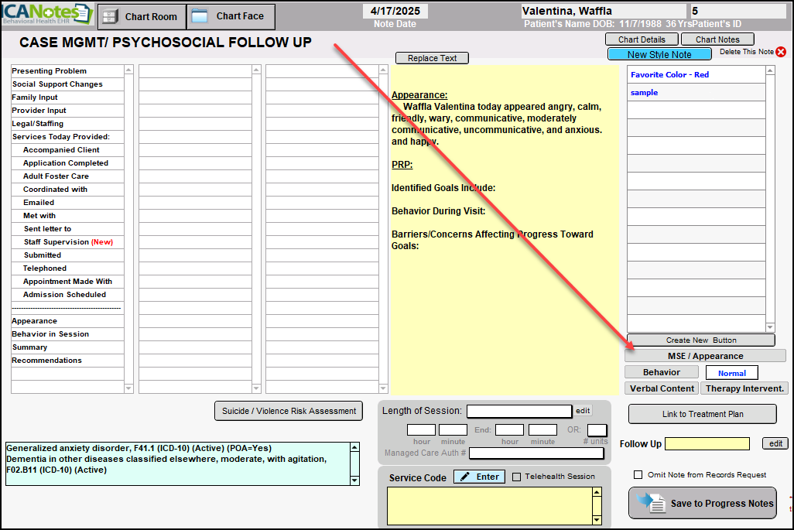The image size is (794, 530).
Task: Click the red Delete This Note icon
Action: coord(780,52)
